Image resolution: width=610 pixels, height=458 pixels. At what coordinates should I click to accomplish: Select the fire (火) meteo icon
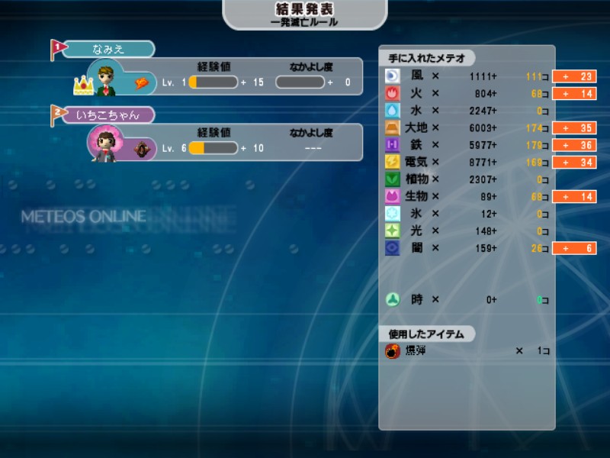click(x=392, y=93)
